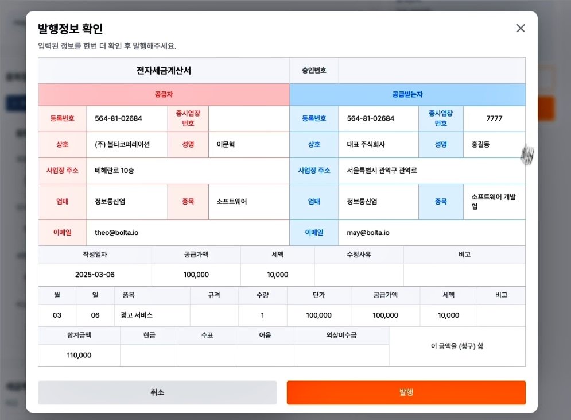
Task: Select the recipient name 홍길동
Action: [480, 144]
